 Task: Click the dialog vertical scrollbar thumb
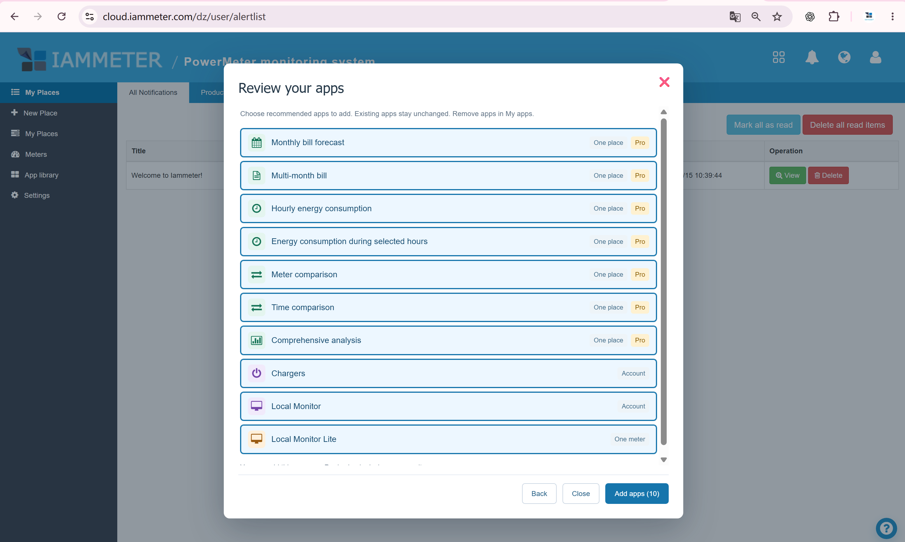[663, 281]
